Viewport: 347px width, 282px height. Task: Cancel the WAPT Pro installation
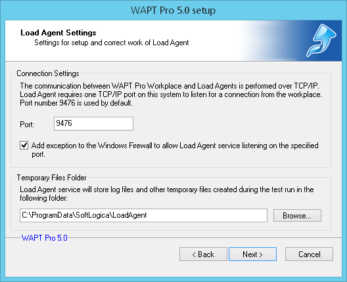click(x=309, y=254)
